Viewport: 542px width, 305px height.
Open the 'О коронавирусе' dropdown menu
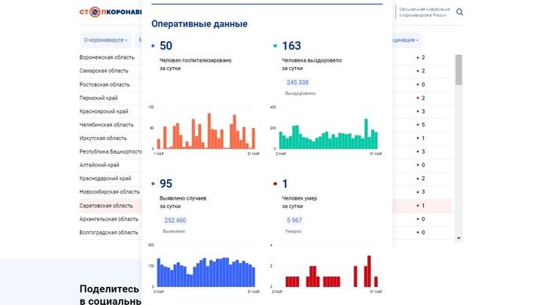tap(105, 40)
